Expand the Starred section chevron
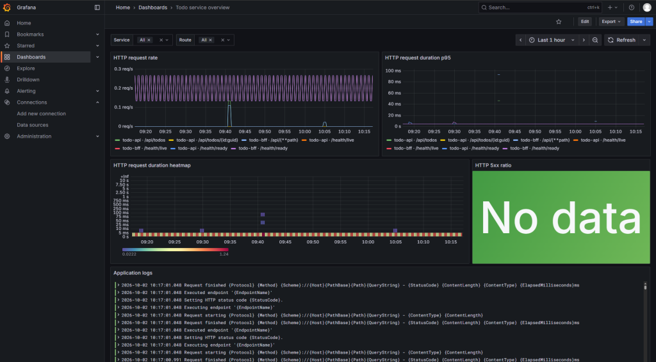656x362 pixels. [x=97, y=45]
